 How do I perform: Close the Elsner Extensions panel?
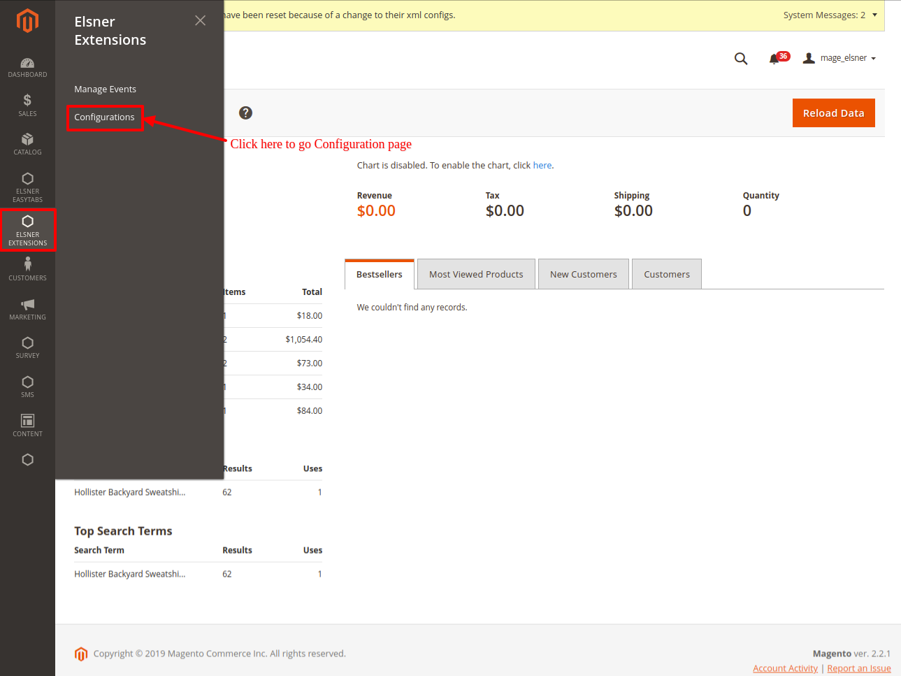pos(200,21)
